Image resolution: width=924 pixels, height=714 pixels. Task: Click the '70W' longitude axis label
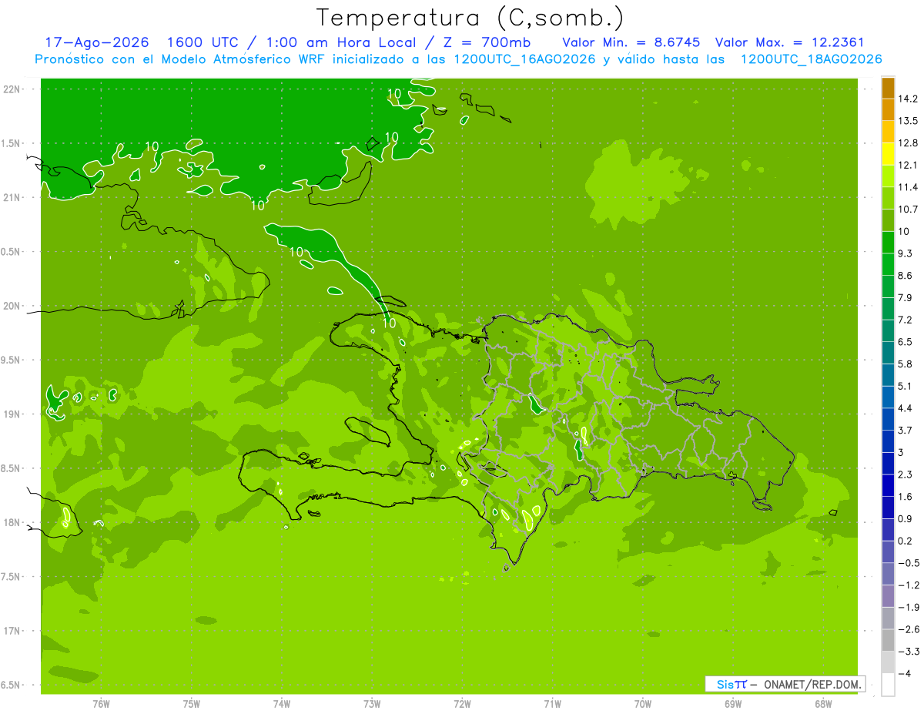point(643,704)
